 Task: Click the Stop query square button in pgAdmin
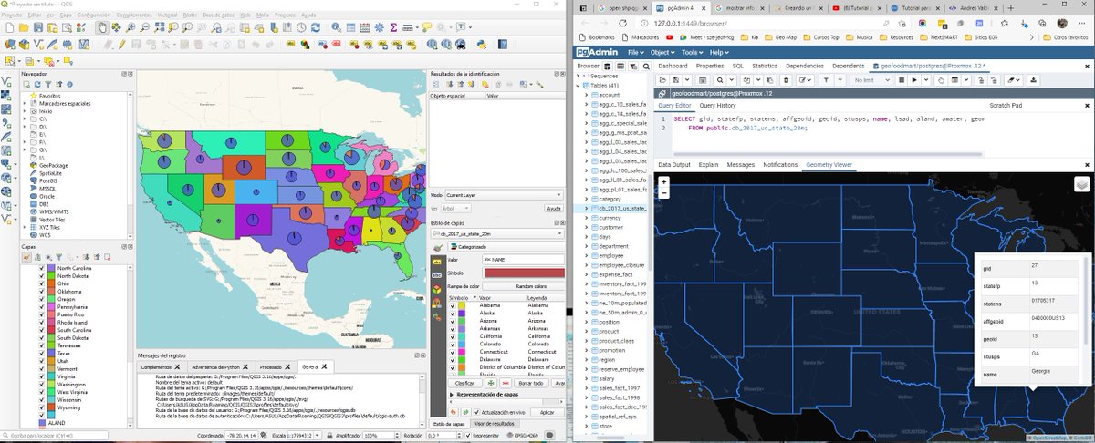click(x=902, y=80)
